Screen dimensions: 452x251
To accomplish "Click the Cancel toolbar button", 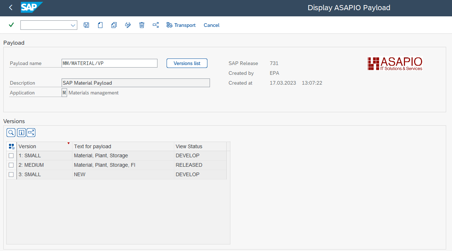I will (211, 25).
